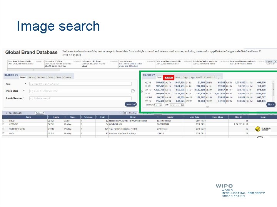
Task: Open the Tiger Brokers trademark image thumbnail
Action: (263, 129)
